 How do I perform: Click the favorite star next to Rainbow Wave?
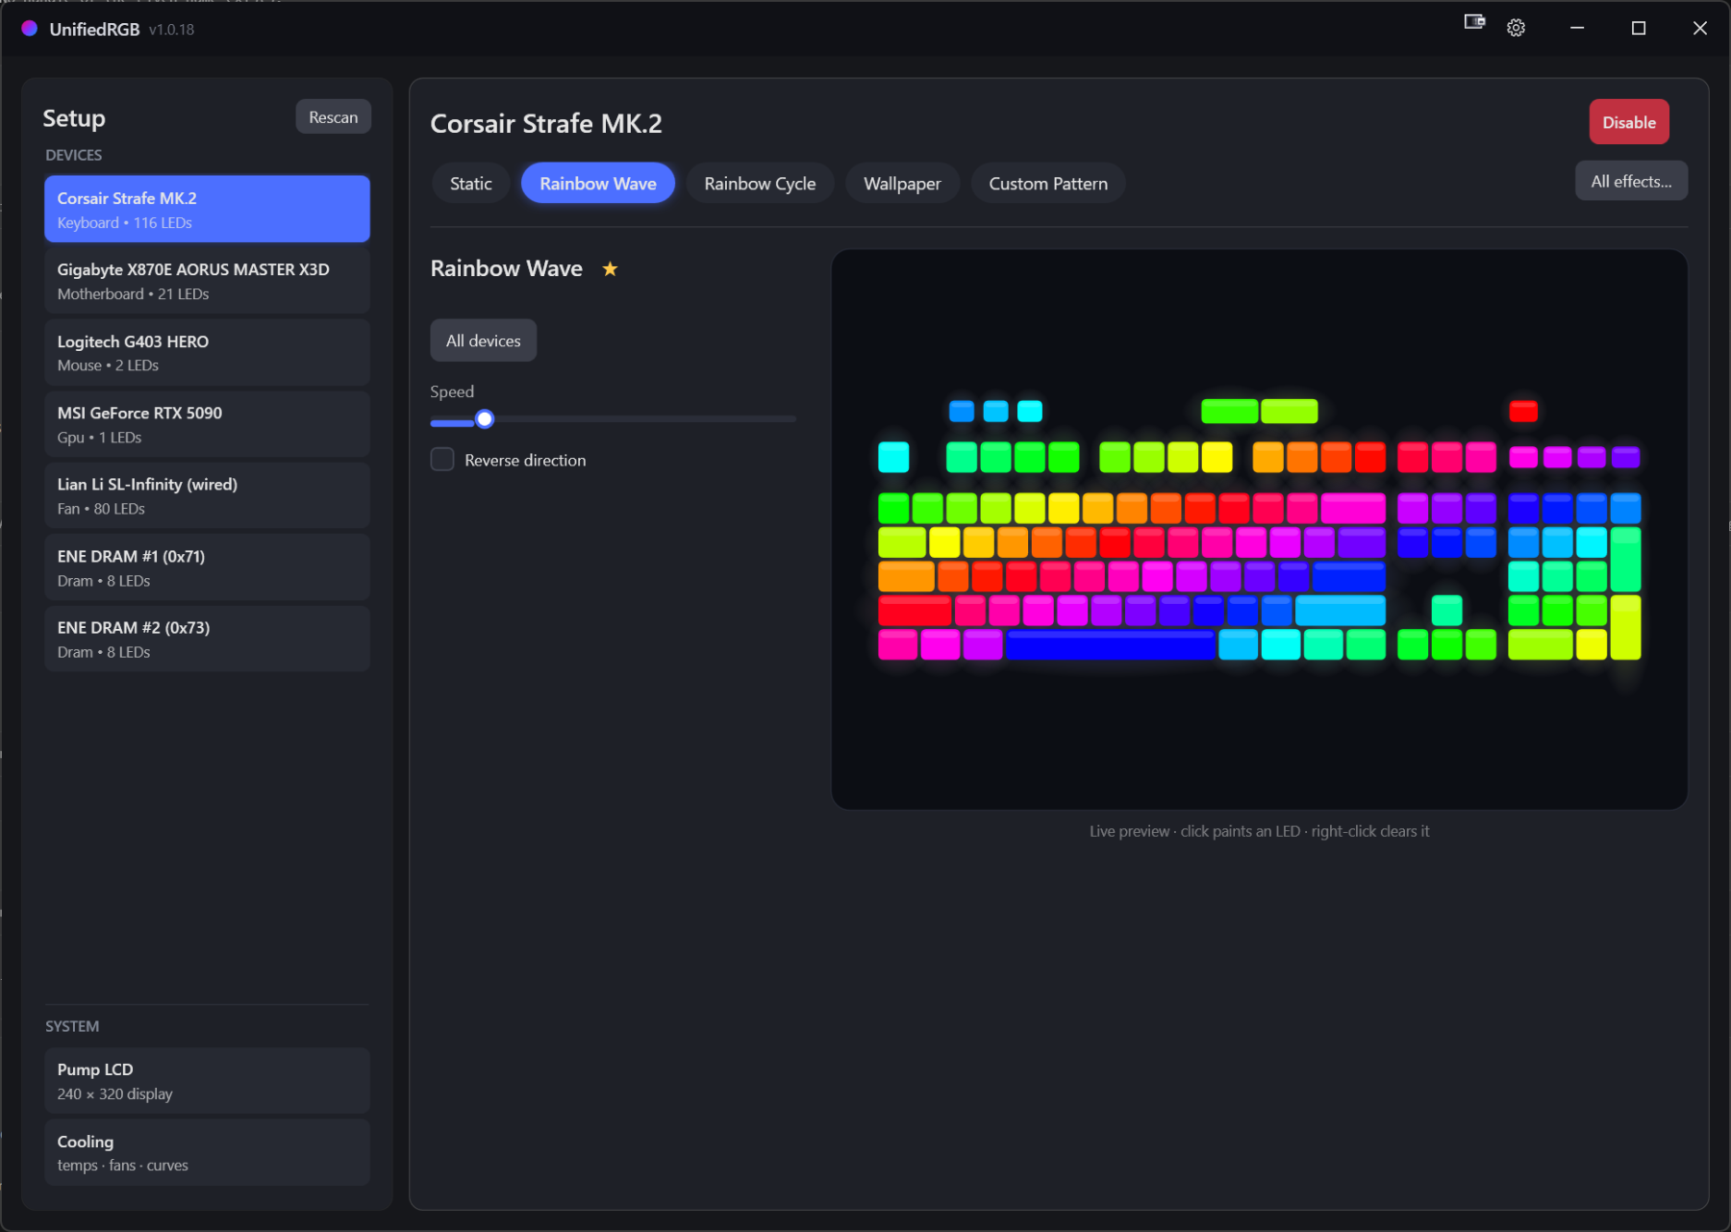click(610, 269)
